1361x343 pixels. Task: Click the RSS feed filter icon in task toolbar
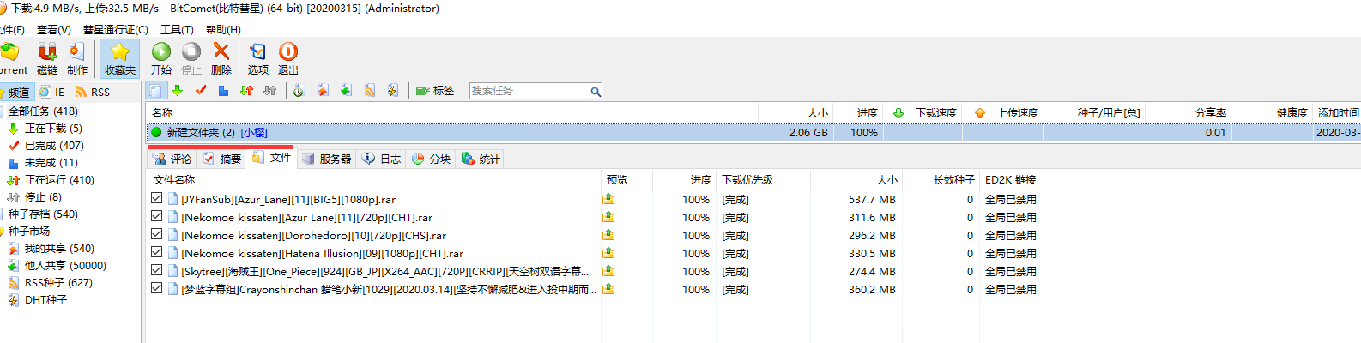370,91
